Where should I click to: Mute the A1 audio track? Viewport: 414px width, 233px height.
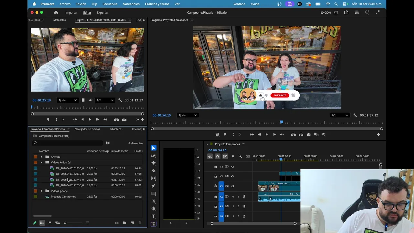(x=233, y=197)
